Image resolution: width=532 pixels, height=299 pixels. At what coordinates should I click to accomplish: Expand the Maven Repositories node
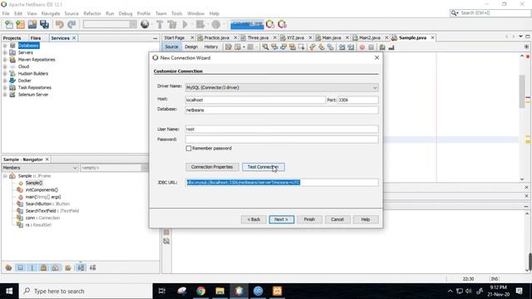[5, 60]
